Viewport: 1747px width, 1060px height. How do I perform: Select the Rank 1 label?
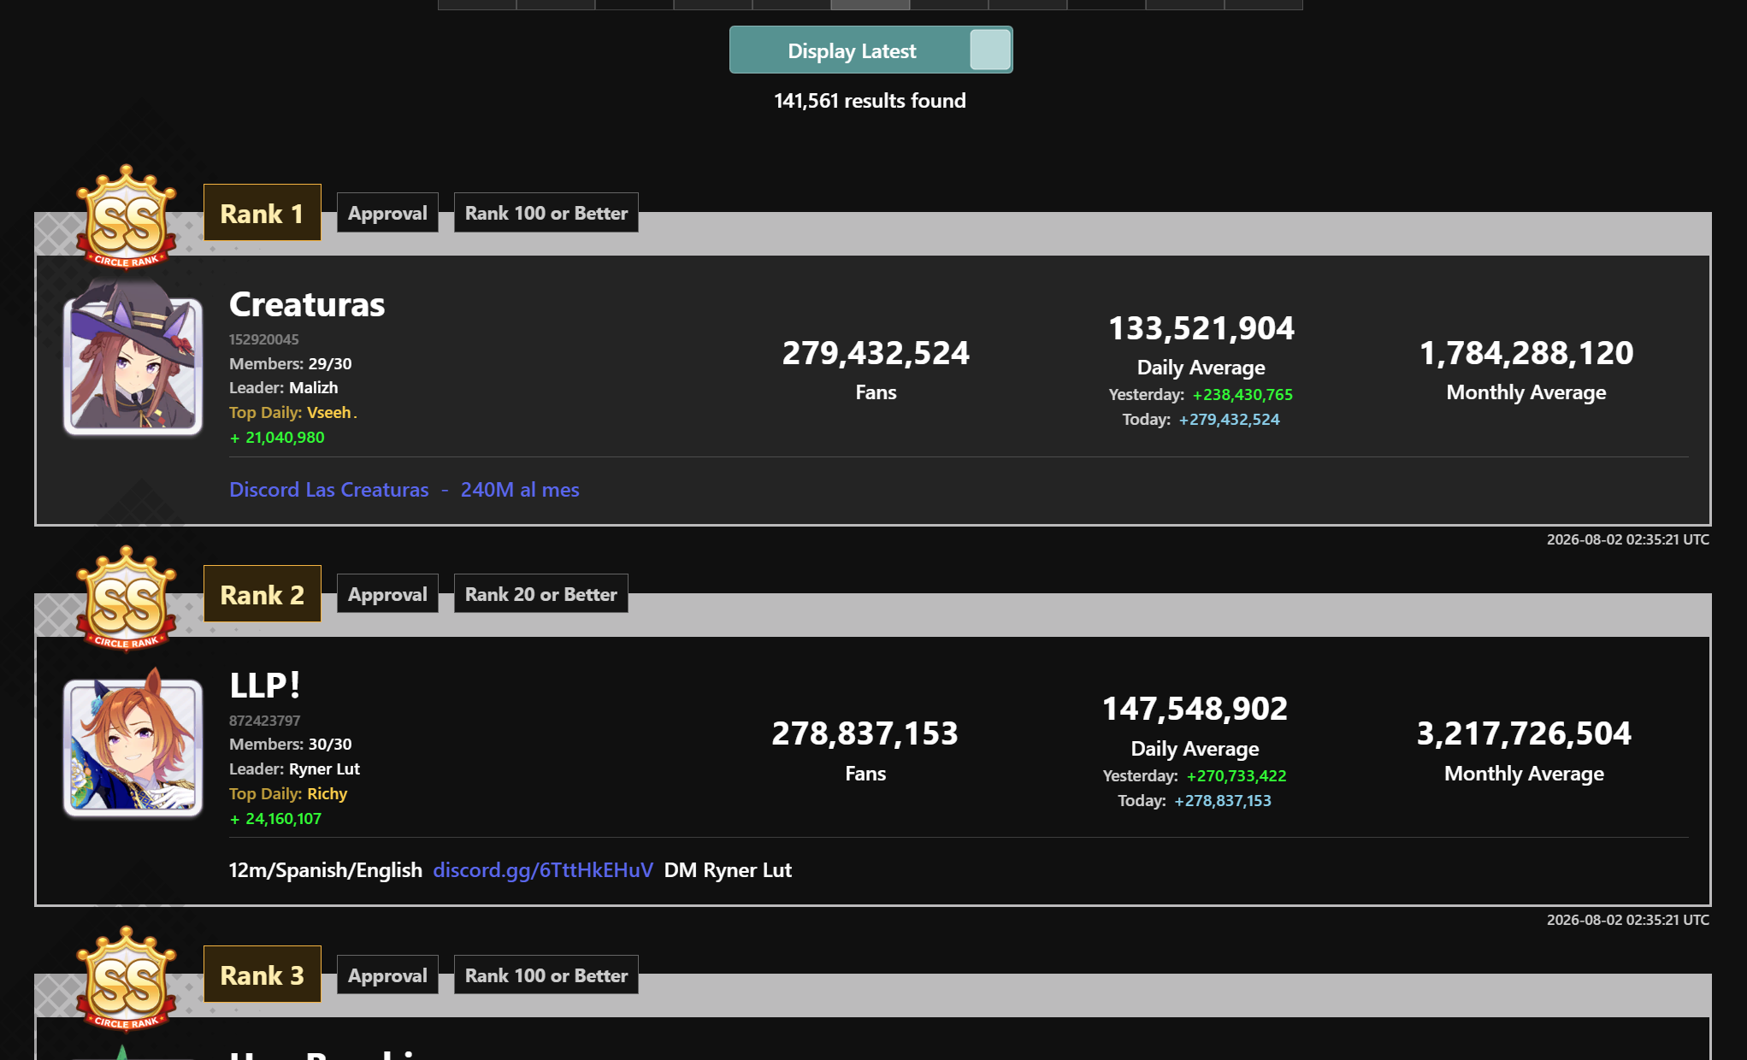click(262, 213)
